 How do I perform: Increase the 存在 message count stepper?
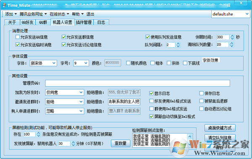click(38, 133)
